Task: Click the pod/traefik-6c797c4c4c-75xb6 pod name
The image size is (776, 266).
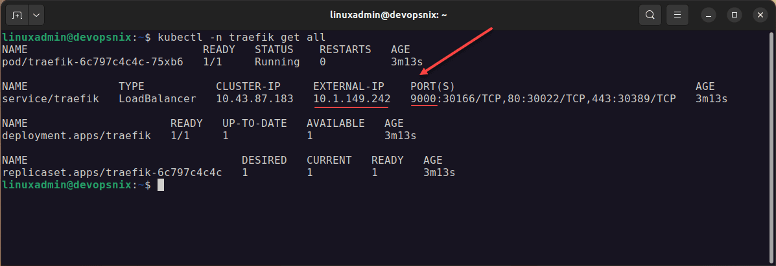Action: (93, 62)
